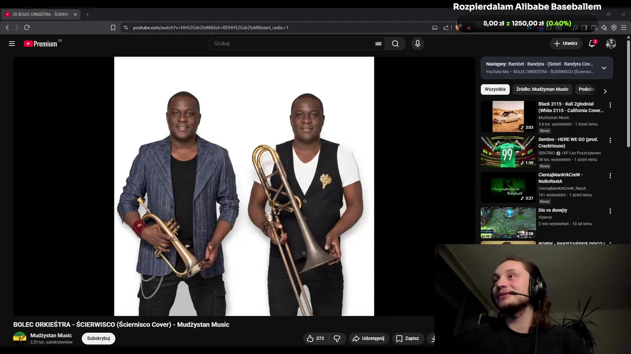
Task: Close the BOLEC ORKIEŚTRA browser tab
Action: pyautogui.click(x=75, y=14)
